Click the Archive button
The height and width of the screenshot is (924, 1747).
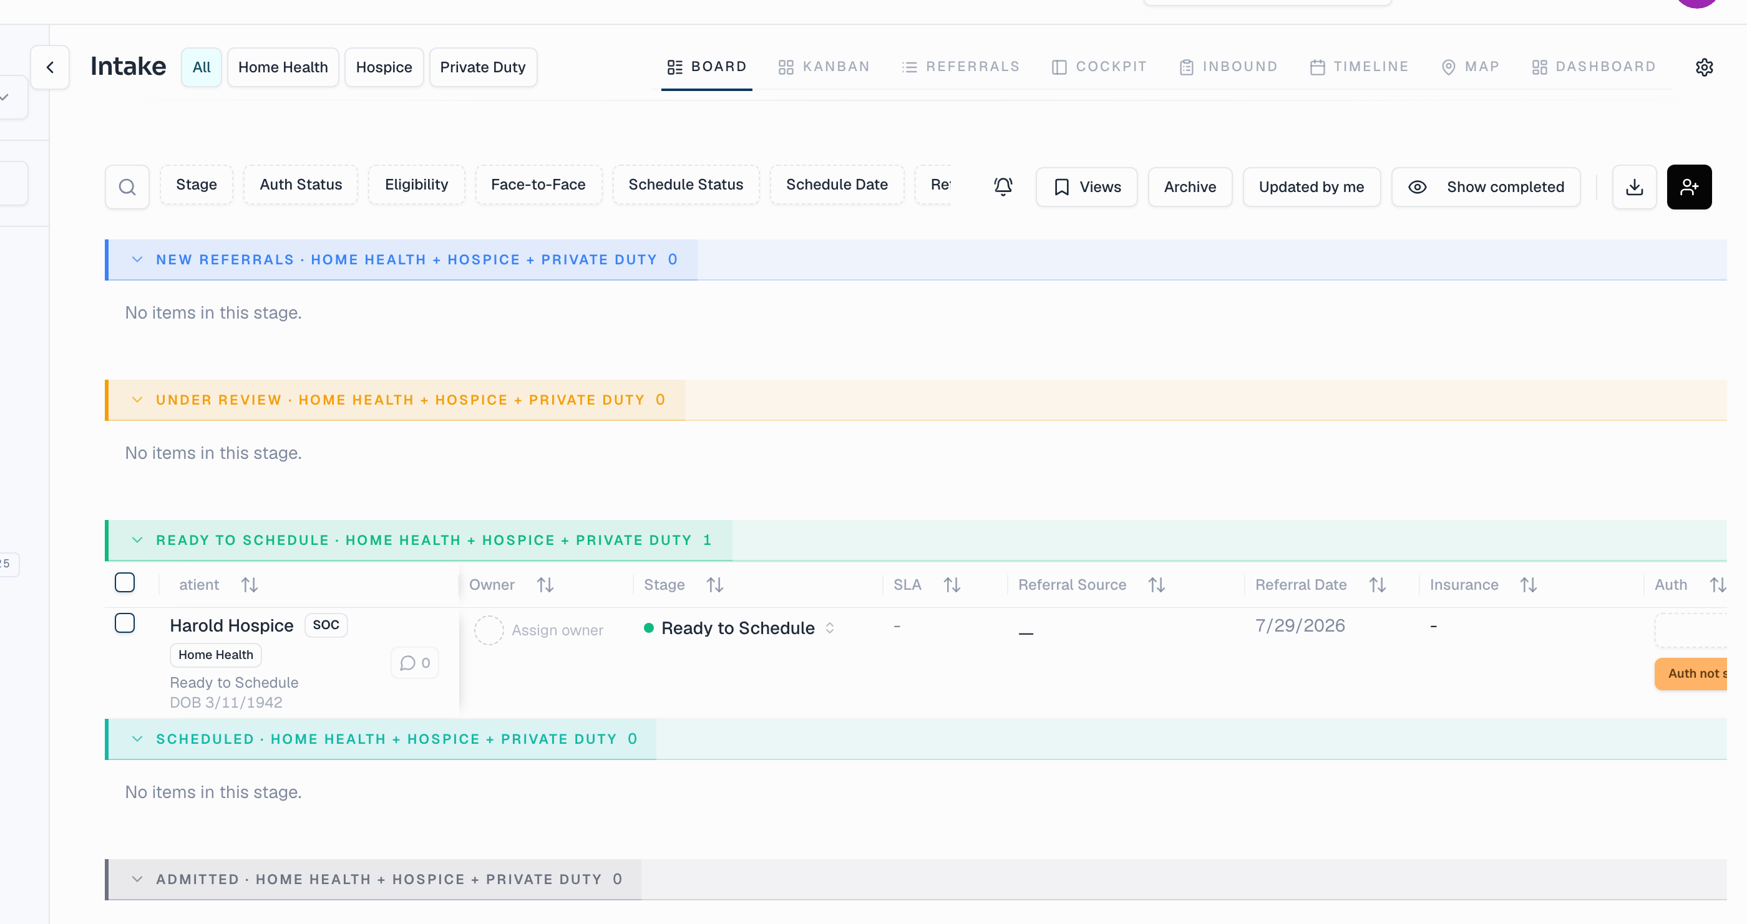point(1190,186)
